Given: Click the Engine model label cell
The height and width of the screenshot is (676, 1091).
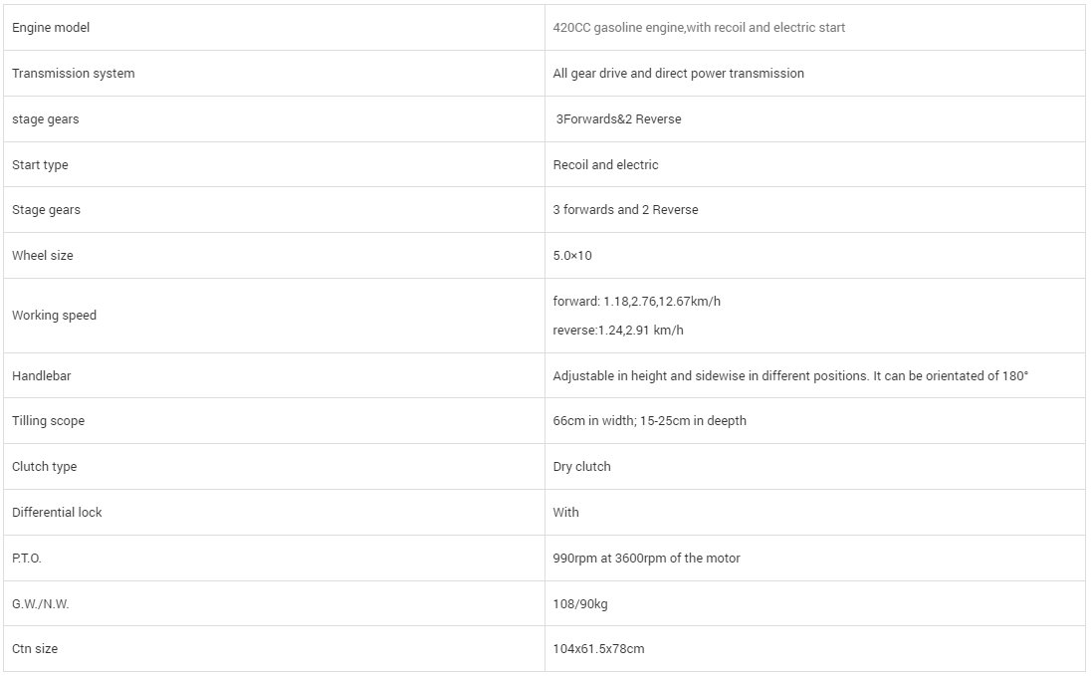Looking at the screenshot, I should (x=51, y=28).
